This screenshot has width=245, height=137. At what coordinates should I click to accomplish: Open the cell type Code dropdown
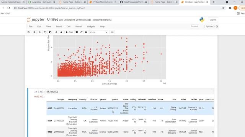pyautogui.click(x=99, y=32)
